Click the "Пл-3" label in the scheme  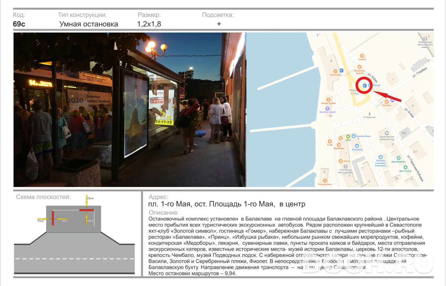(x=90, y=221)
